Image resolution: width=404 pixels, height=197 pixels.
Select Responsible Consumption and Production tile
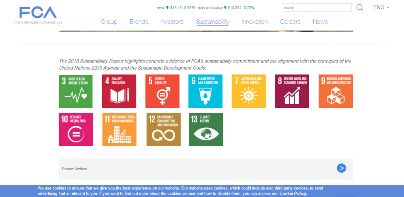[x=163, y=129]
